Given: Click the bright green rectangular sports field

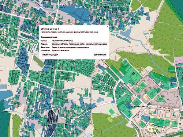Looking at the screenshot, I should pyautogui.click(x=112, y=111).
